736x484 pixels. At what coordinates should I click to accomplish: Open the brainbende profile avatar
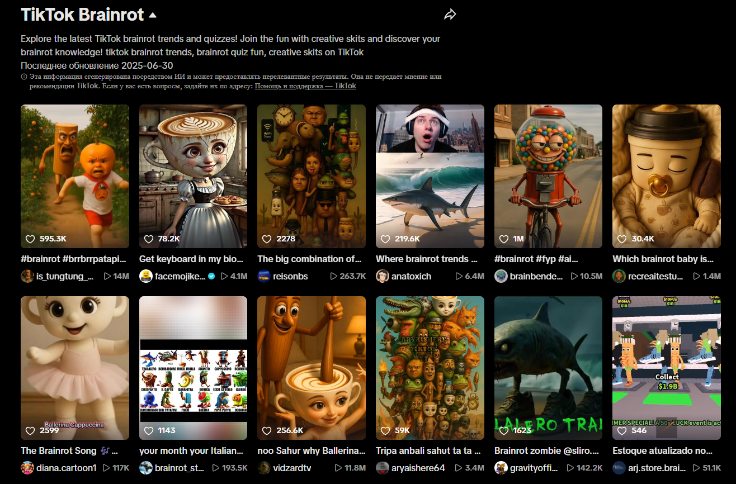click(x=501, y=276)
